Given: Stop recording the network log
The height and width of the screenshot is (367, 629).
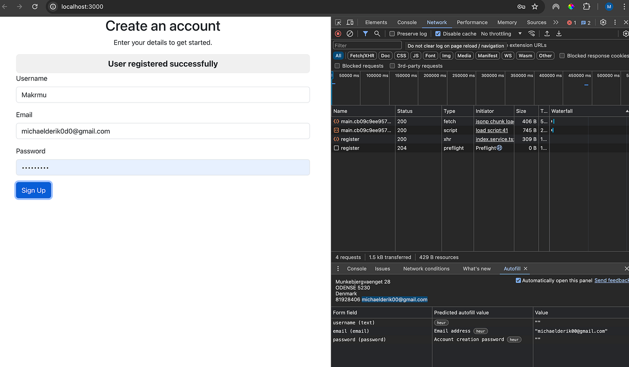Looking at the screenshot, I should point(338,33).
